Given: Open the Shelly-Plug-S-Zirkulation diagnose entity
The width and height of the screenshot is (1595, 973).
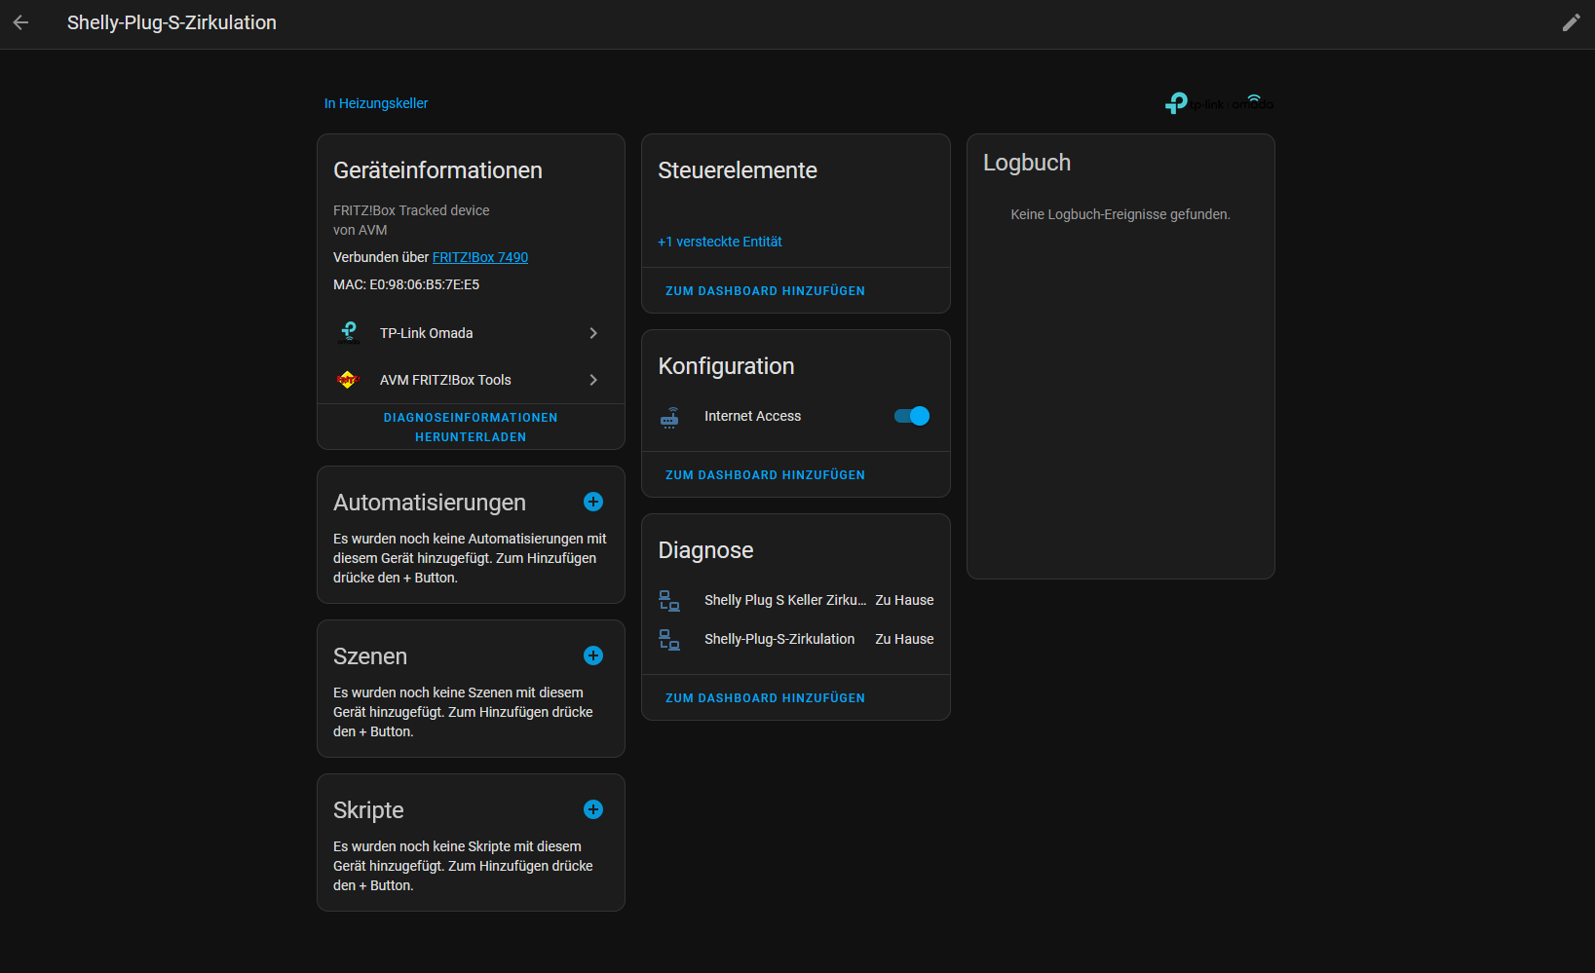Looking at the screenshot, I should coord(779,639).
